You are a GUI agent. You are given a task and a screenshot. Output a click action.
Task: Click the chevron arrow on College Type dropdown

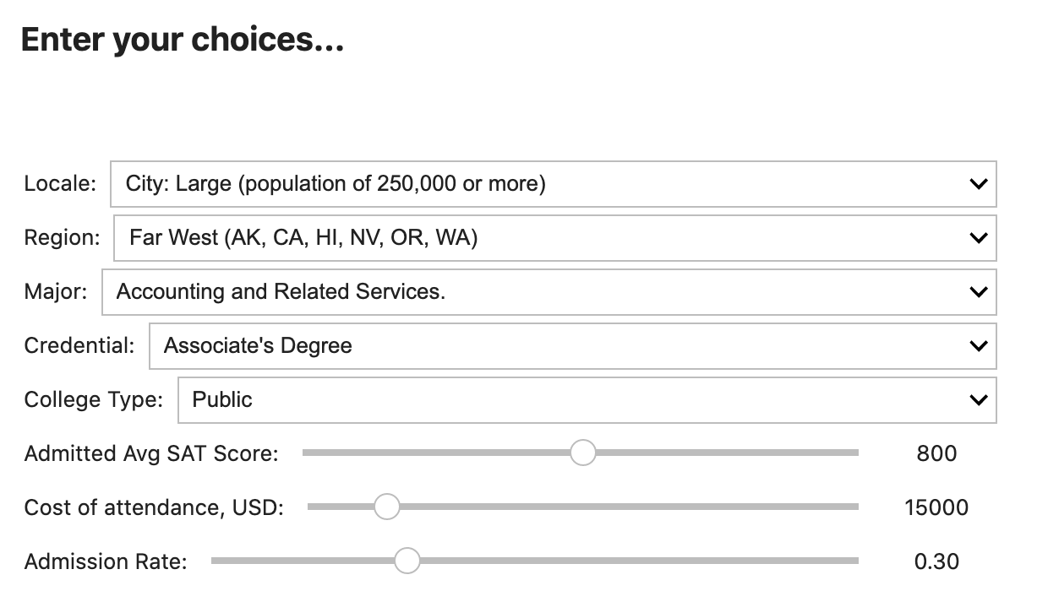tap(978, 400)
